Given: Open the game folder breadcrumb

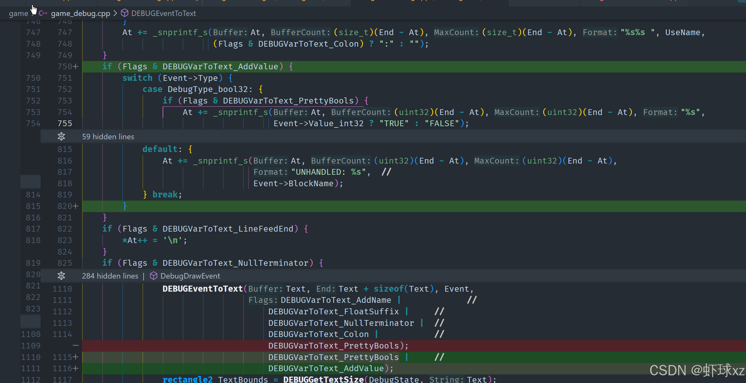Looking at the screenshot, I should coord(18,13).
